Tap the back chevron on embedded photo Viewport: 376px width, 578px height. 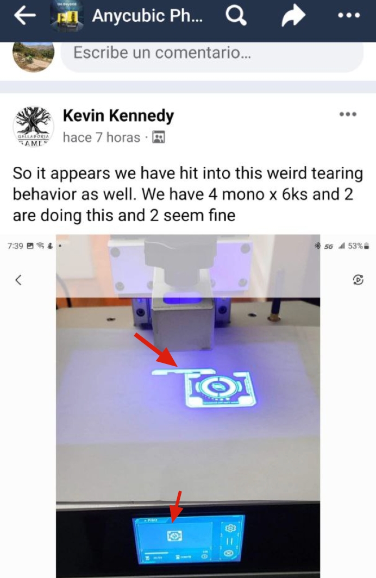coord(18,280)
